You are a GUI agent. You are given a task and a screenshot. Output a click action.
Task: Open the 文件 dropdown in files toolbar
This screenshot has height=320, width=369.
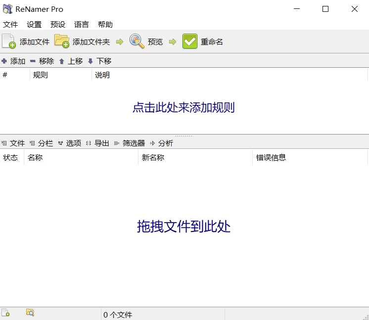(13, 143)
